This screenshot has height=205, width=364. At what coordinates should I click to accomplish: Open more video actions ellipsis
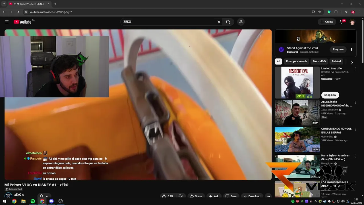[x=268, y=196]
